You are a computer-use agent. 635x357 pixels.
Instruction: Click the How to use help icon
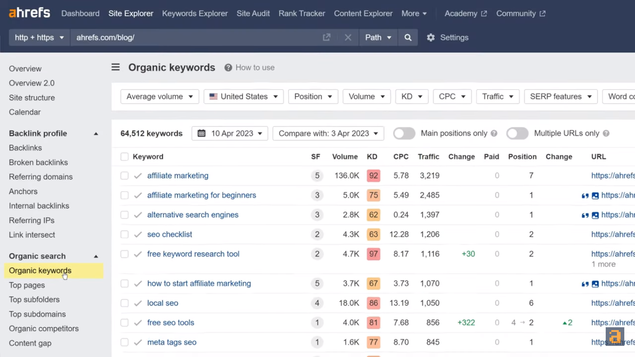coord(228,68)
